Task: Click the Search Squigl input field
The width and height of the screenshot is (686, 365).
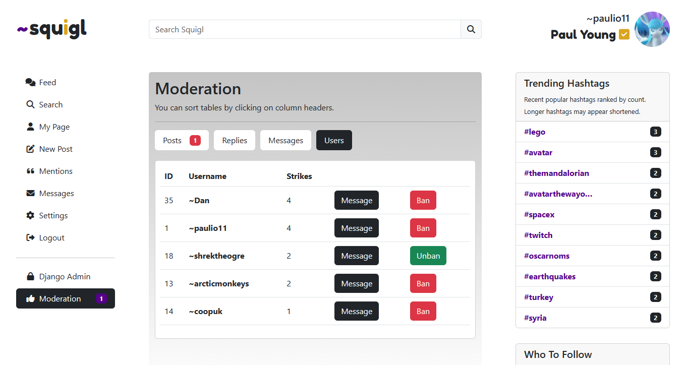Action: click(305, 29)
